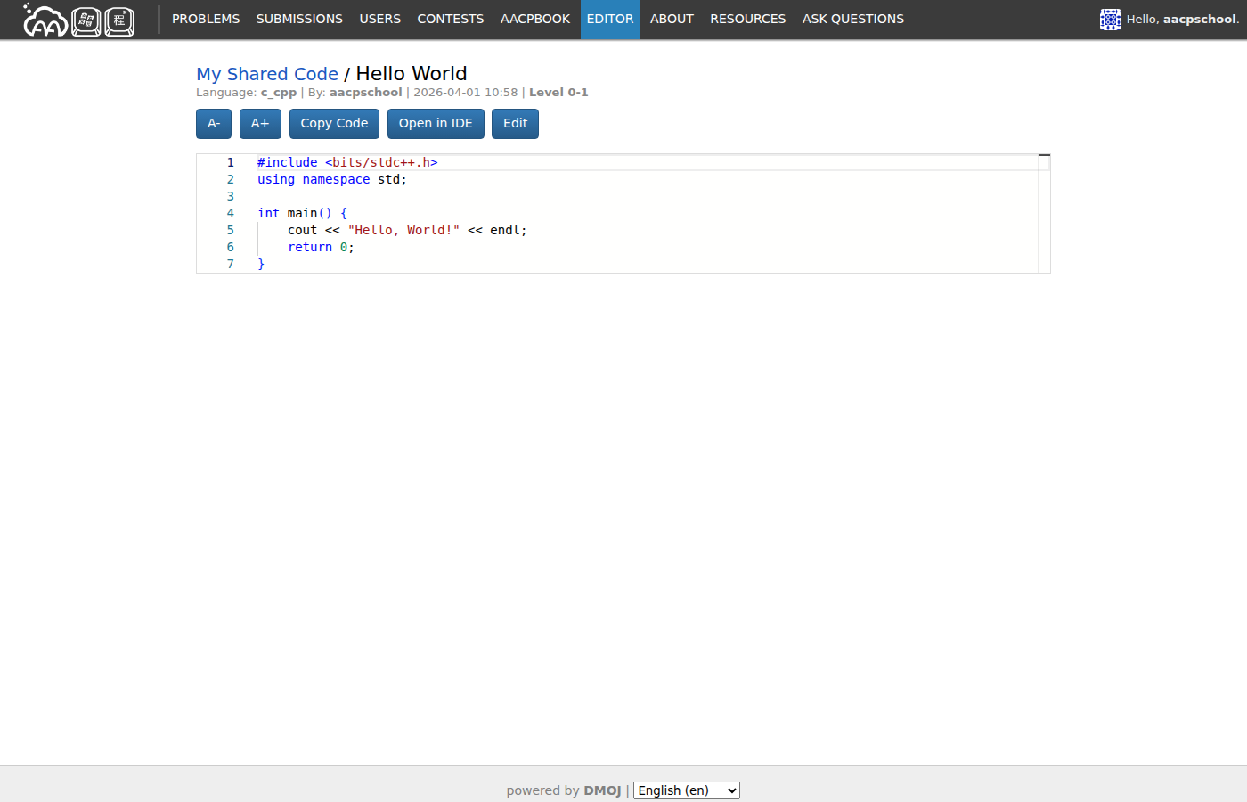Click the cloud site logo icon

click(45, 20)
